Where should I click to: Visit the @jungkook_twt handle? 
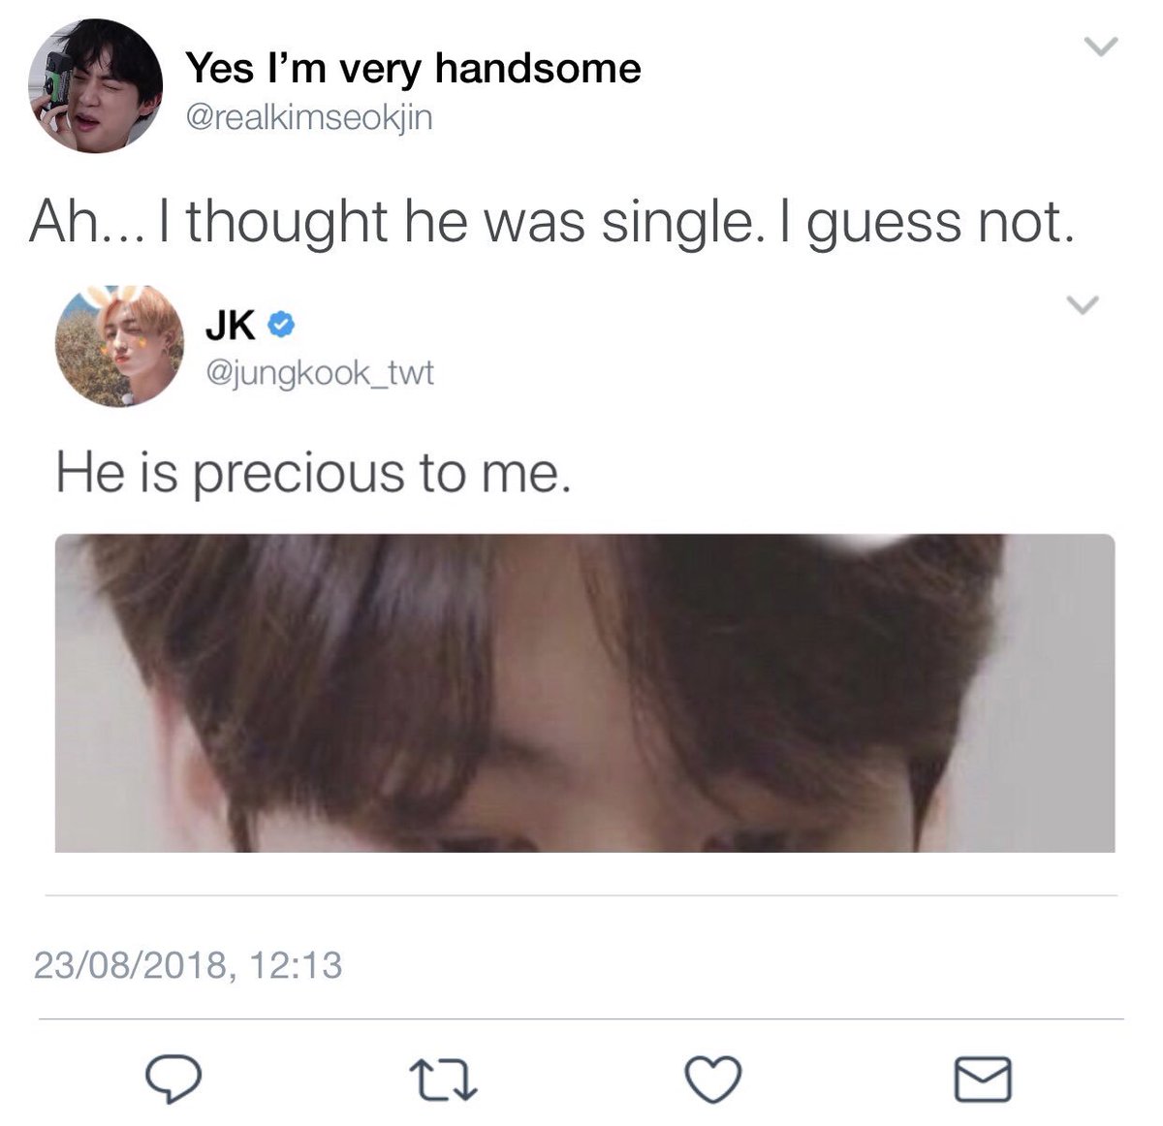point(320,372)
